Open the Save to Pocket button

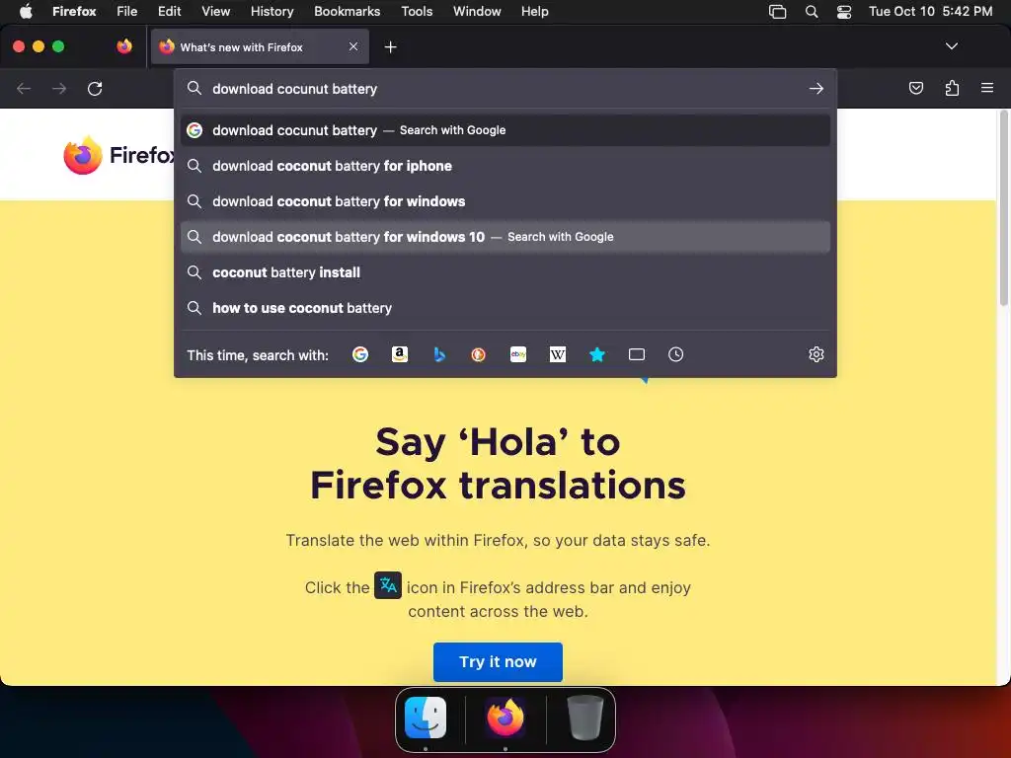[x=916, y=88]
